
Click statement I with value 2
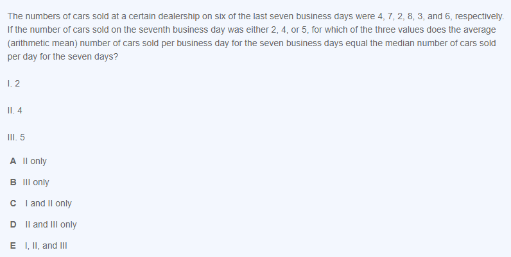point(14,83)
